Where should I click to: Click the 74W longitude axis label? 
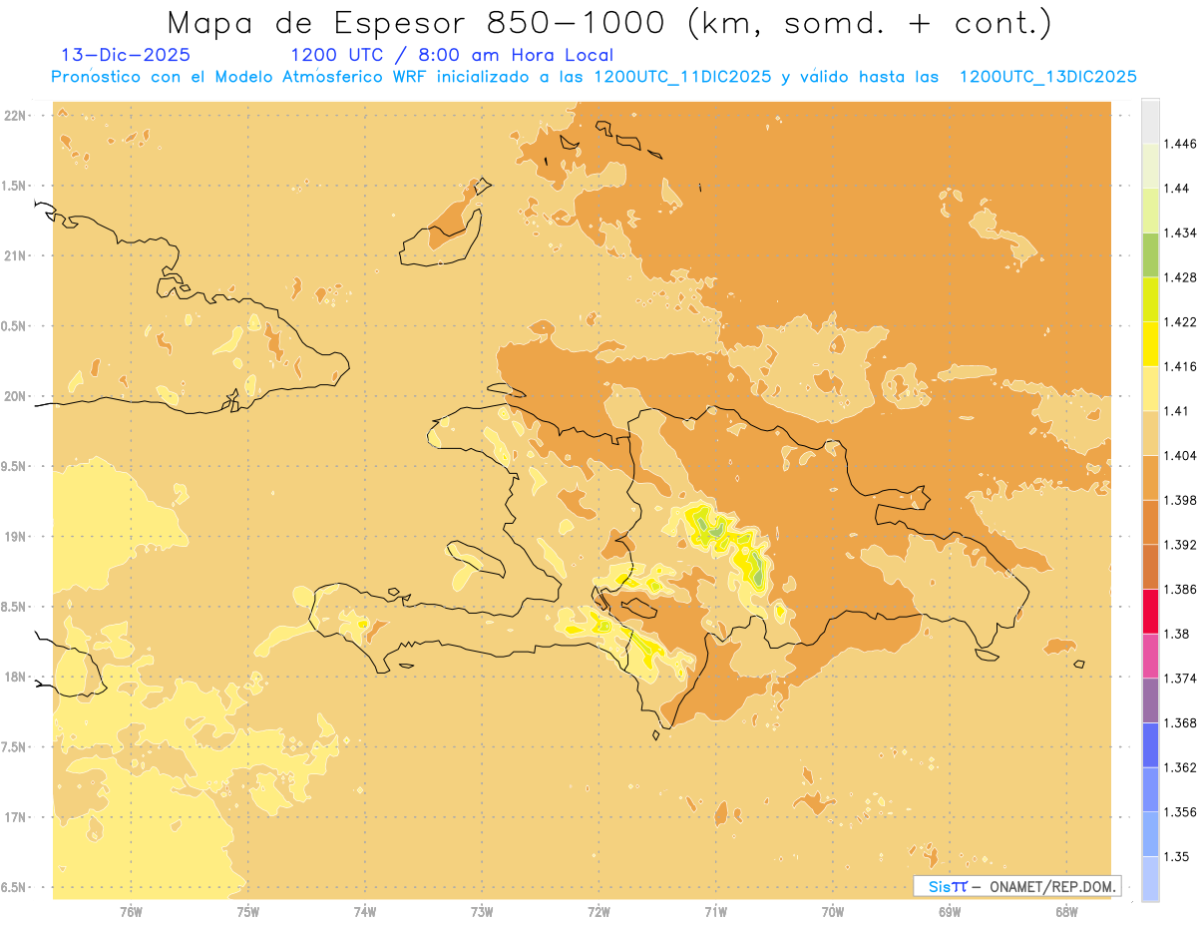point(365,912)
